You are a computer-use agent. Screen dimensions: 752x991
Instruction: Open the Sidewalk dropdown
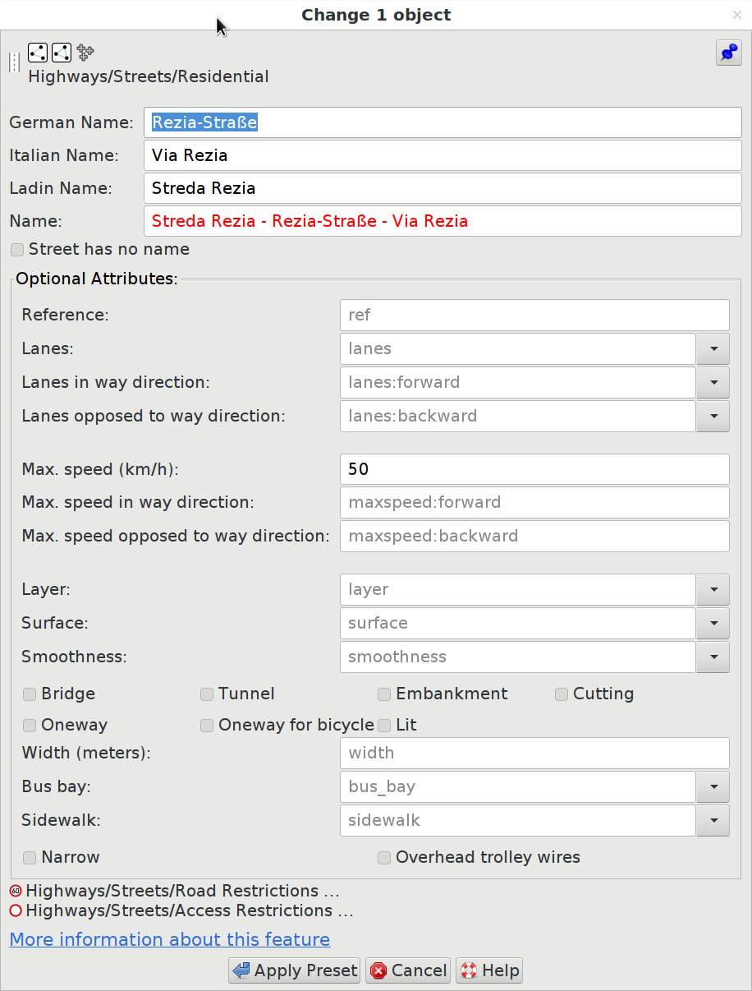(x=713, y=820)
